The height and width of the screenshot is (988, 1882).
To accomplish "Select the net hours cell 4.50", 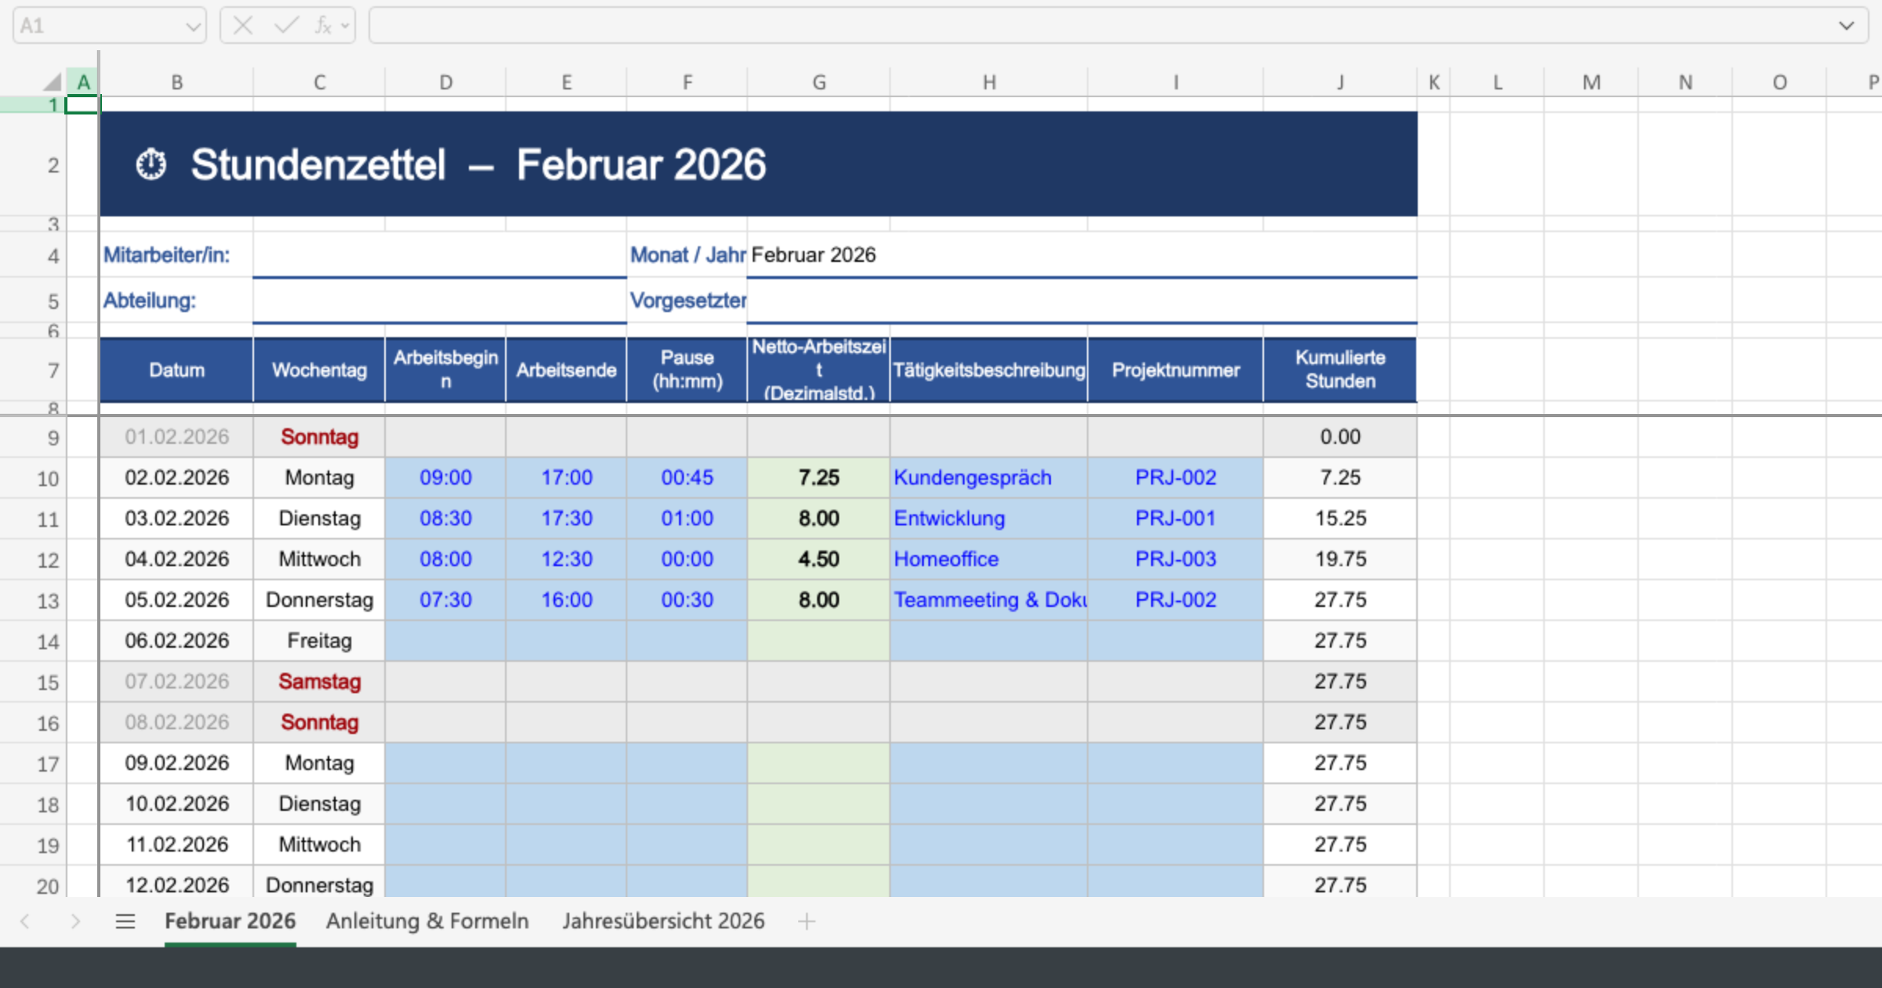I will [x=819, y=559].
